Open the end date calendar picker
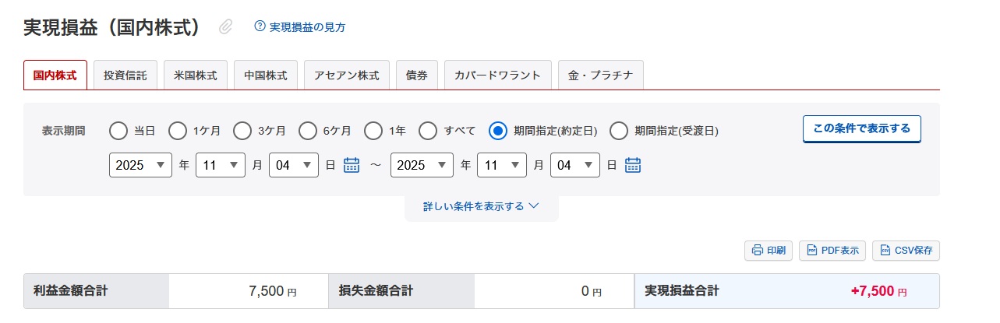Image resolution: width=1000 pixels, height=323 pixels. click(x=632, y=165)
